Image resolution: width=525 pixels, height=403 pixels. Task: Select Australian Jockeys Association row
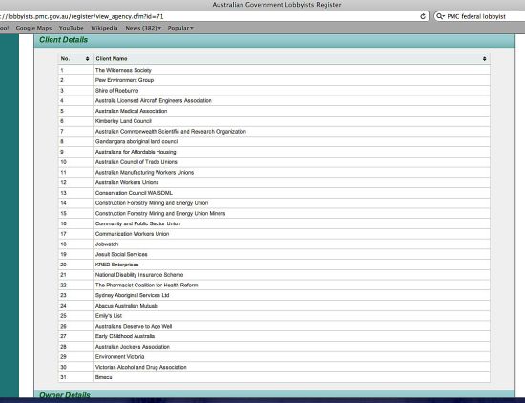274,347
